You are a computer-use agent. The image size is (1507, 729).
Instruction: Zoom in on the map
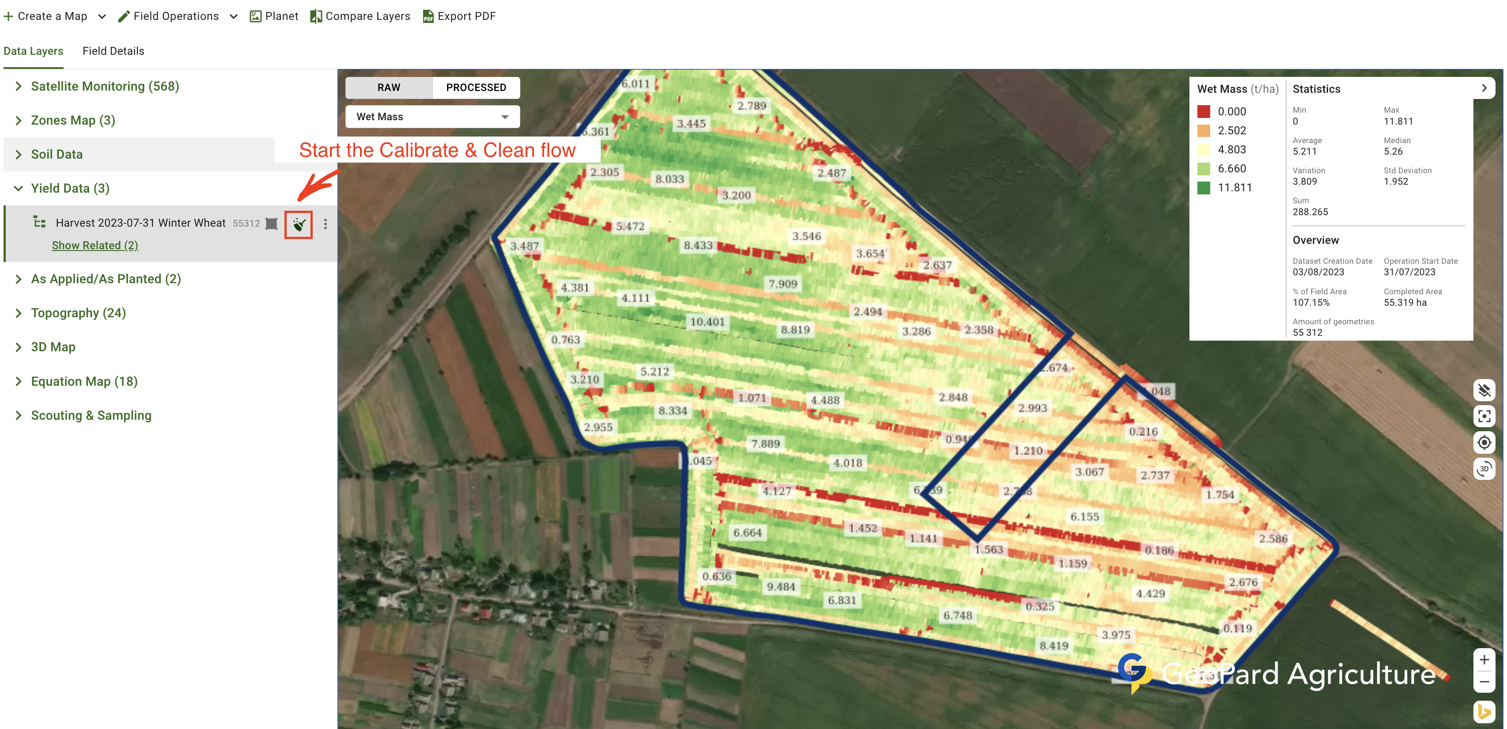pos(1484,660)
